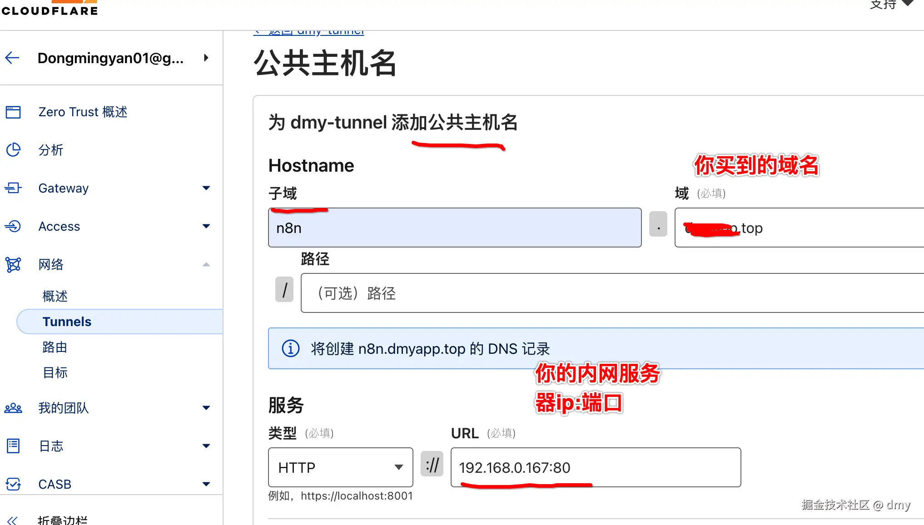This screenshot has height=525, width=924.
Task: Click the network nodes icon
Action: click(13, 264)
